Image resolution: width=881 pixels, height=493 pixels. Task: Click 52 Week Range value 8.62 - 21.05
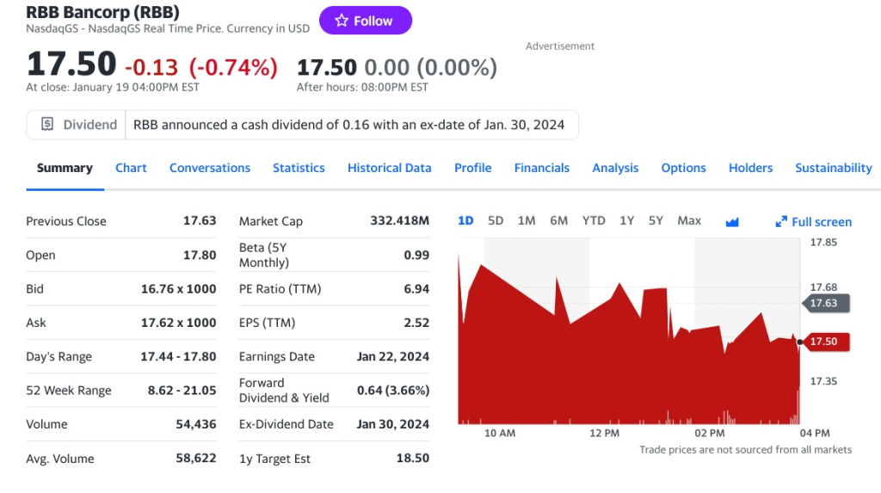182,390
